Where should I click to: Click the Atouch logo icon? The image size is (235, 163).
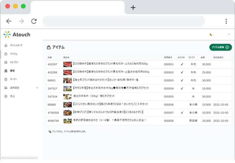pos(7,34)
